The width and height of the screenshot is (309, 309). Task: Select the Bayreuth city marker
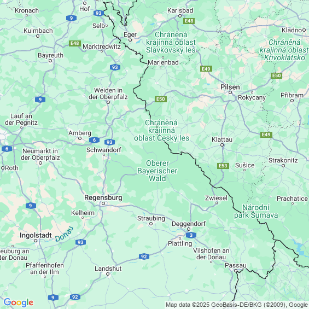click(x=50, y=61)
